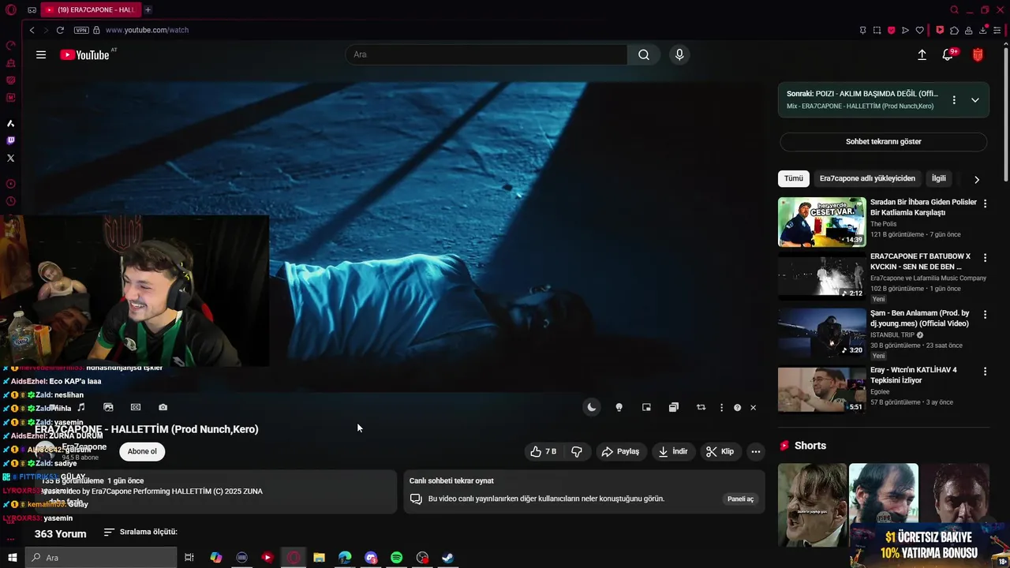Open the Opera main menu logo
This screenshot has width=1010, height=568.
coord(10,9)
